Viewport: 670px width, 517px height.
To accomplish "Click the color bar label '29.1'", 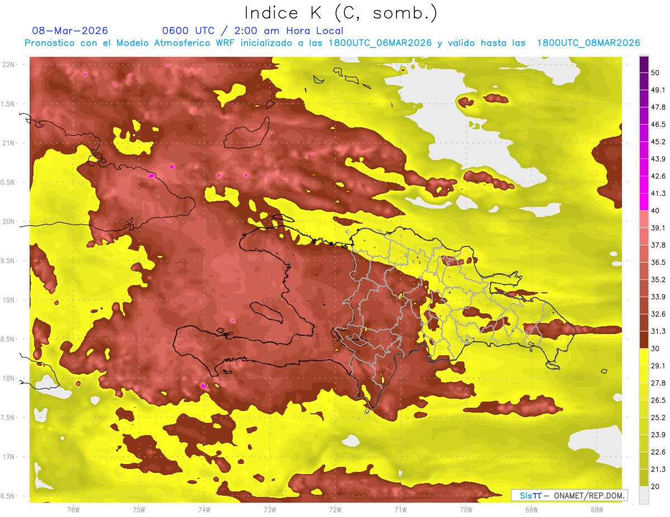I will click(658, 366).
